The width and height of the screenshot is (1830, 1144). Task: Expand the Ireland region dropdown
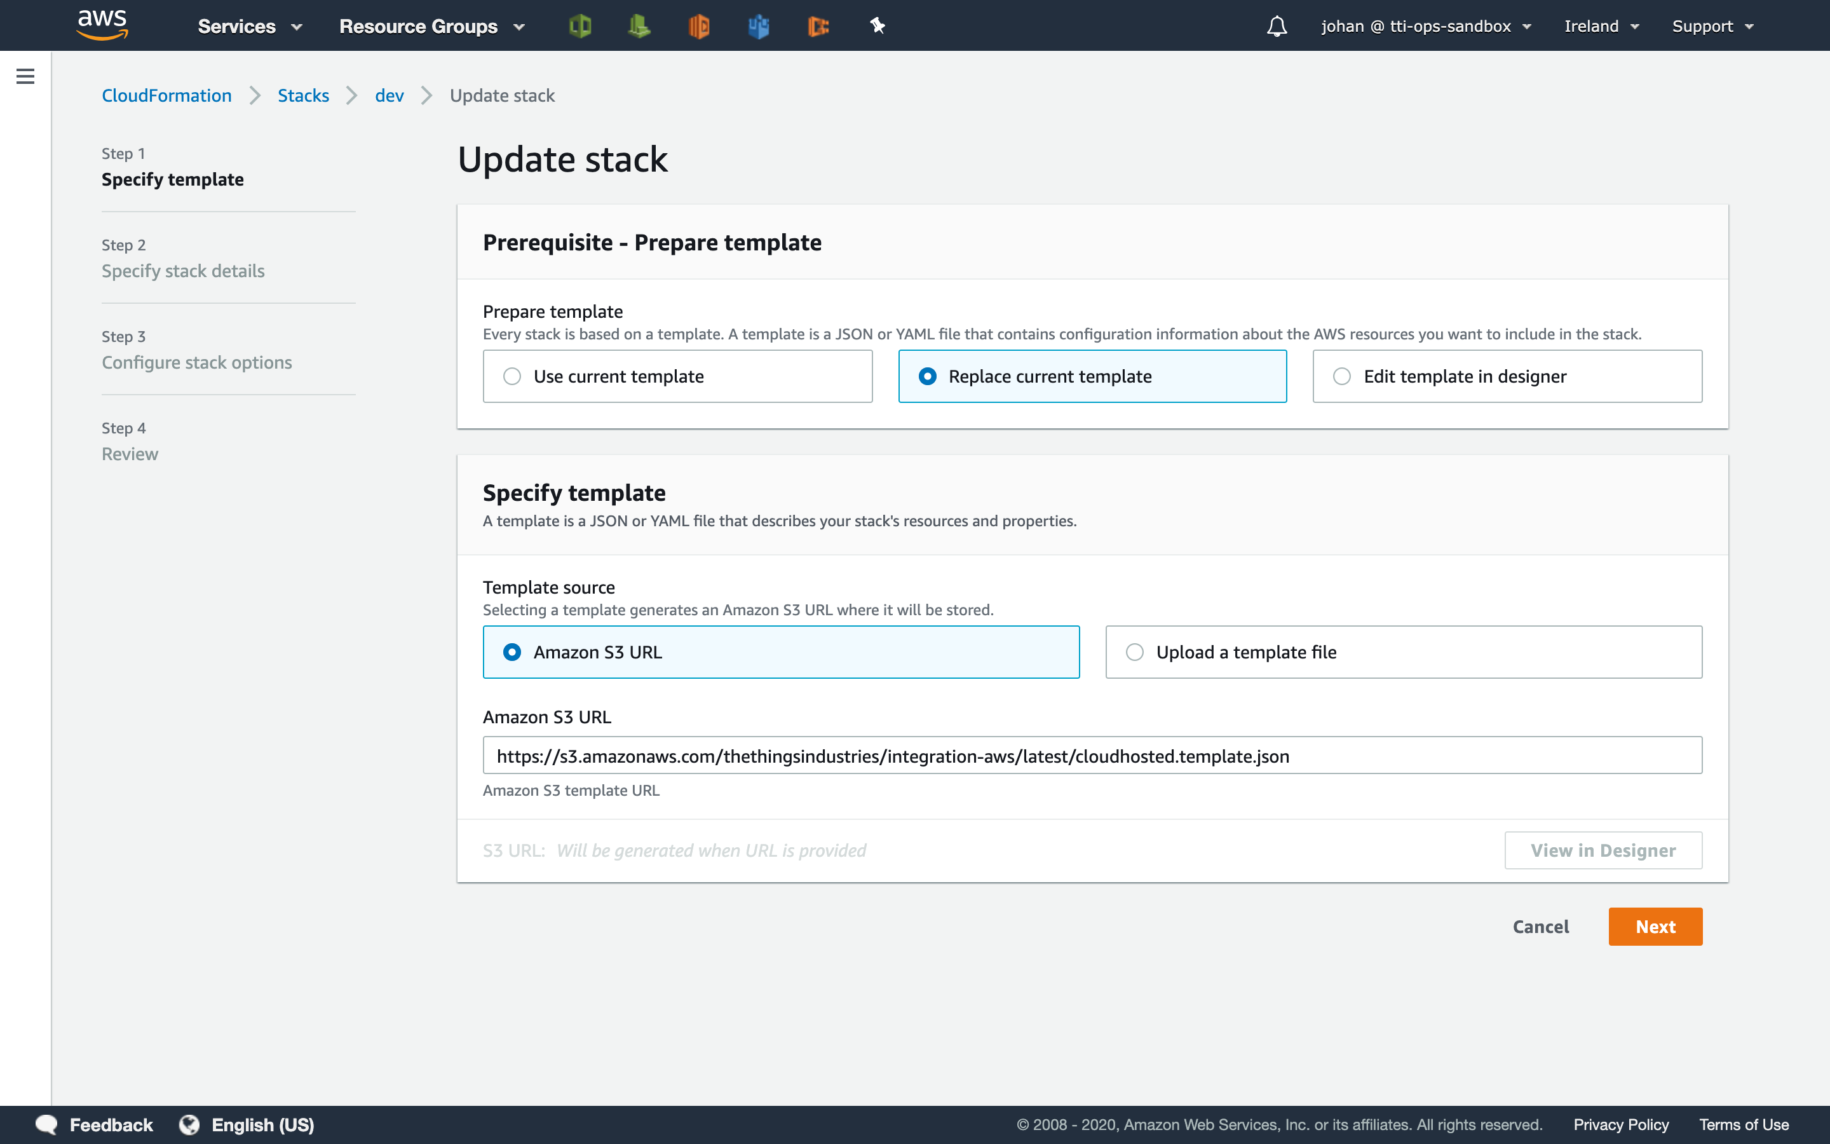click(1599, 25)
